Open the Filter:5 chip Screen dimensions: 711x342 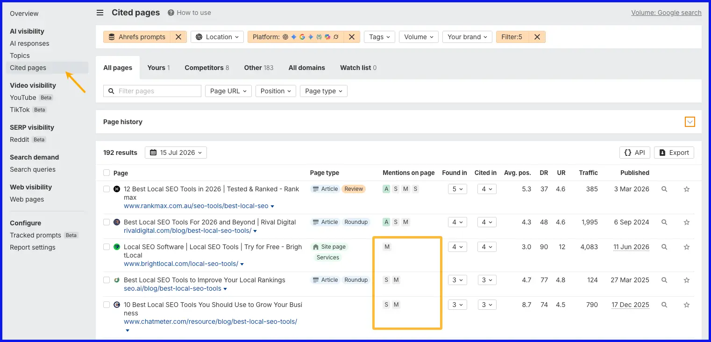pyautogui.click(x=512, y=37)
